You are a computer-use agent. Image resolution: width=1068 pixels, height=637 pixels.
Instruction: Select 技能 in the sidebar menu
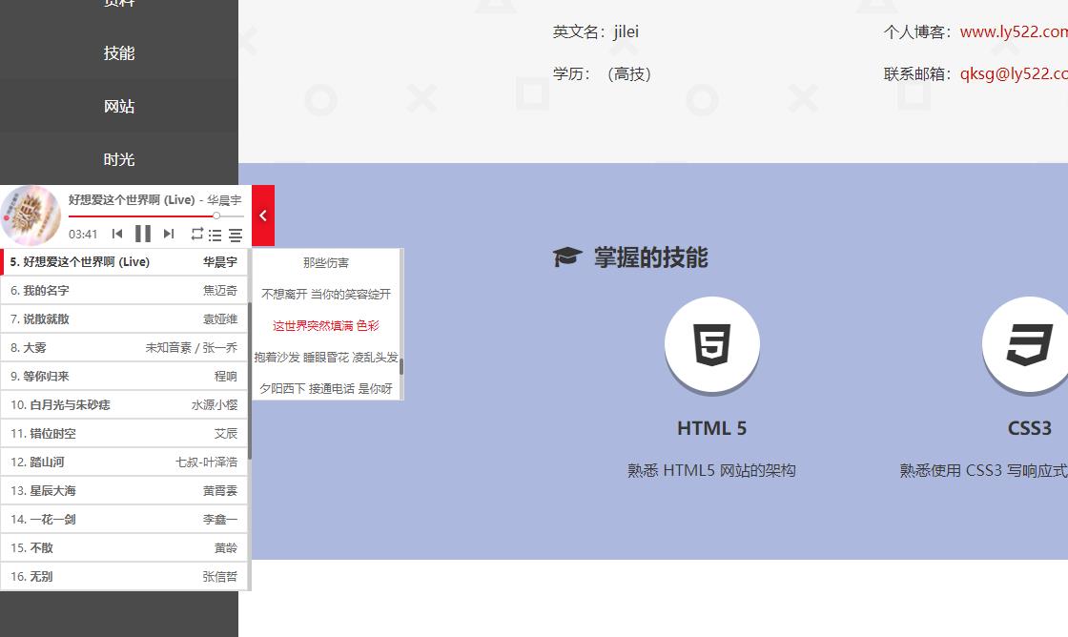tap(118, 53)
